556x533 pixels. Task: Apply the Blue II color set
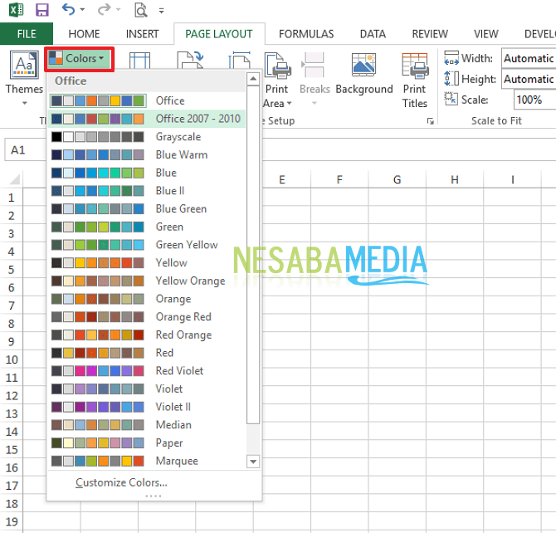(x=146, y=191)
